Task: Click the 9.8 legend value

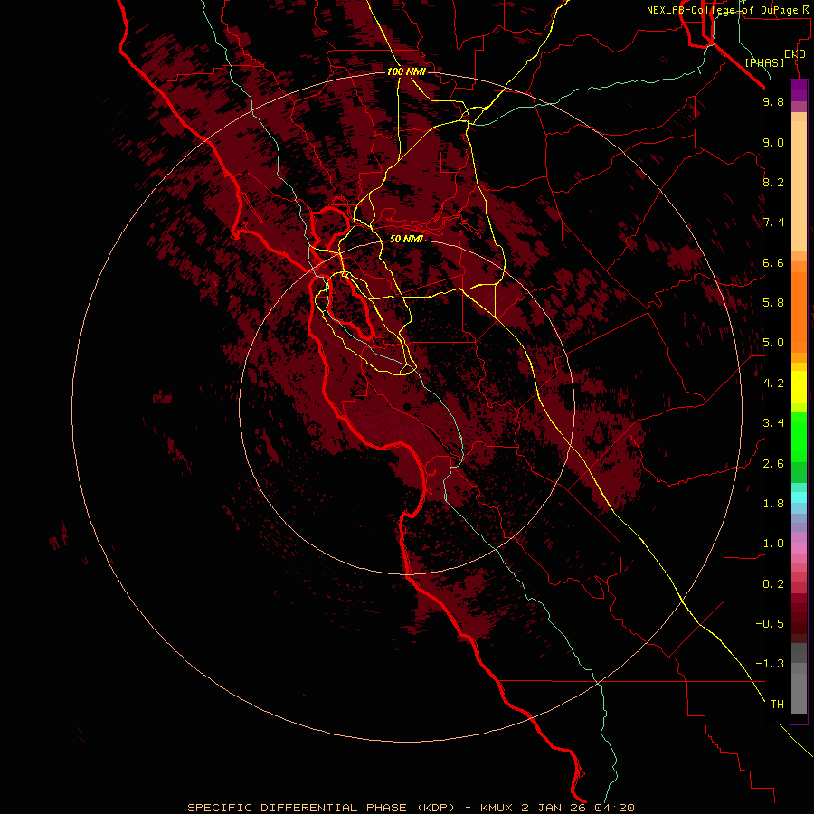Action: pos(773,102)
